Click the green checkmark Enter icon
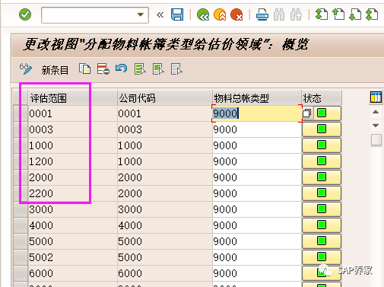 coord(25,14)
